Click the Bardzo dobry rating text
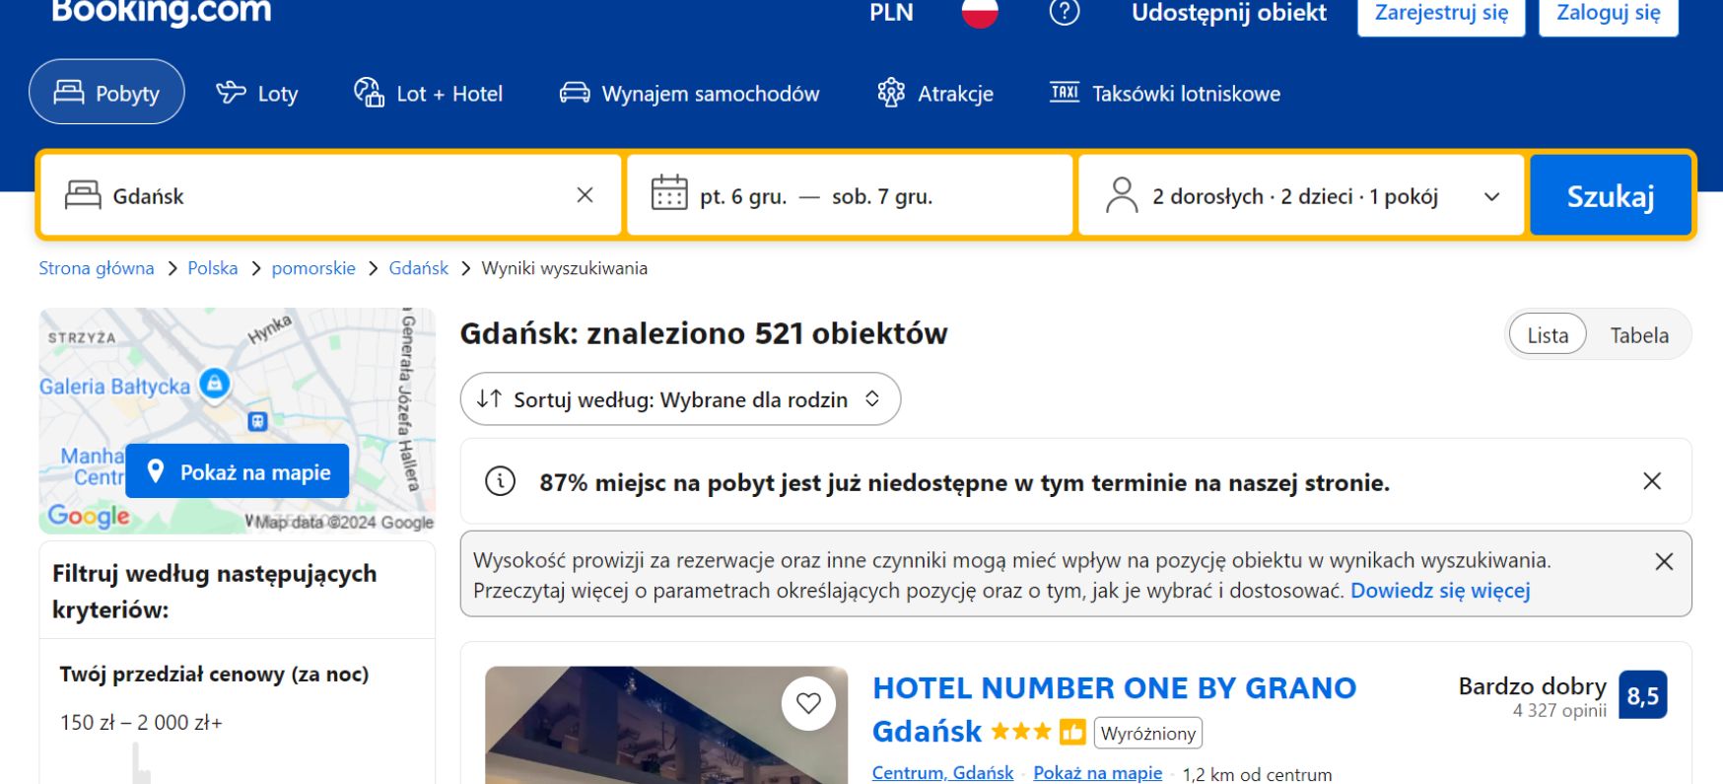 click(x=1533, y=685)
